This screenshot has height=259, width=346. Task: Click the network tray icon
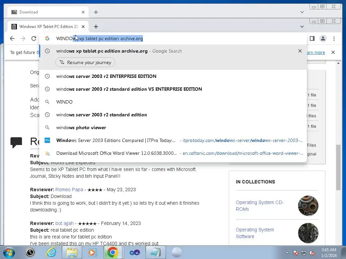click(304, 253)
